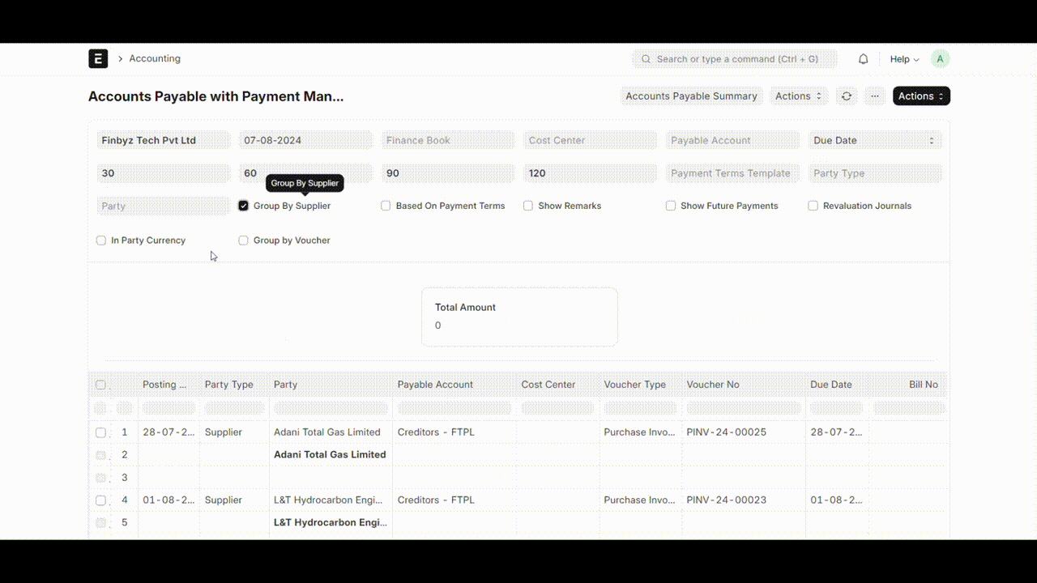Click voucher PINV-24-00025
The height and width of the screenshot is (583, 1037).
point(726,432)
